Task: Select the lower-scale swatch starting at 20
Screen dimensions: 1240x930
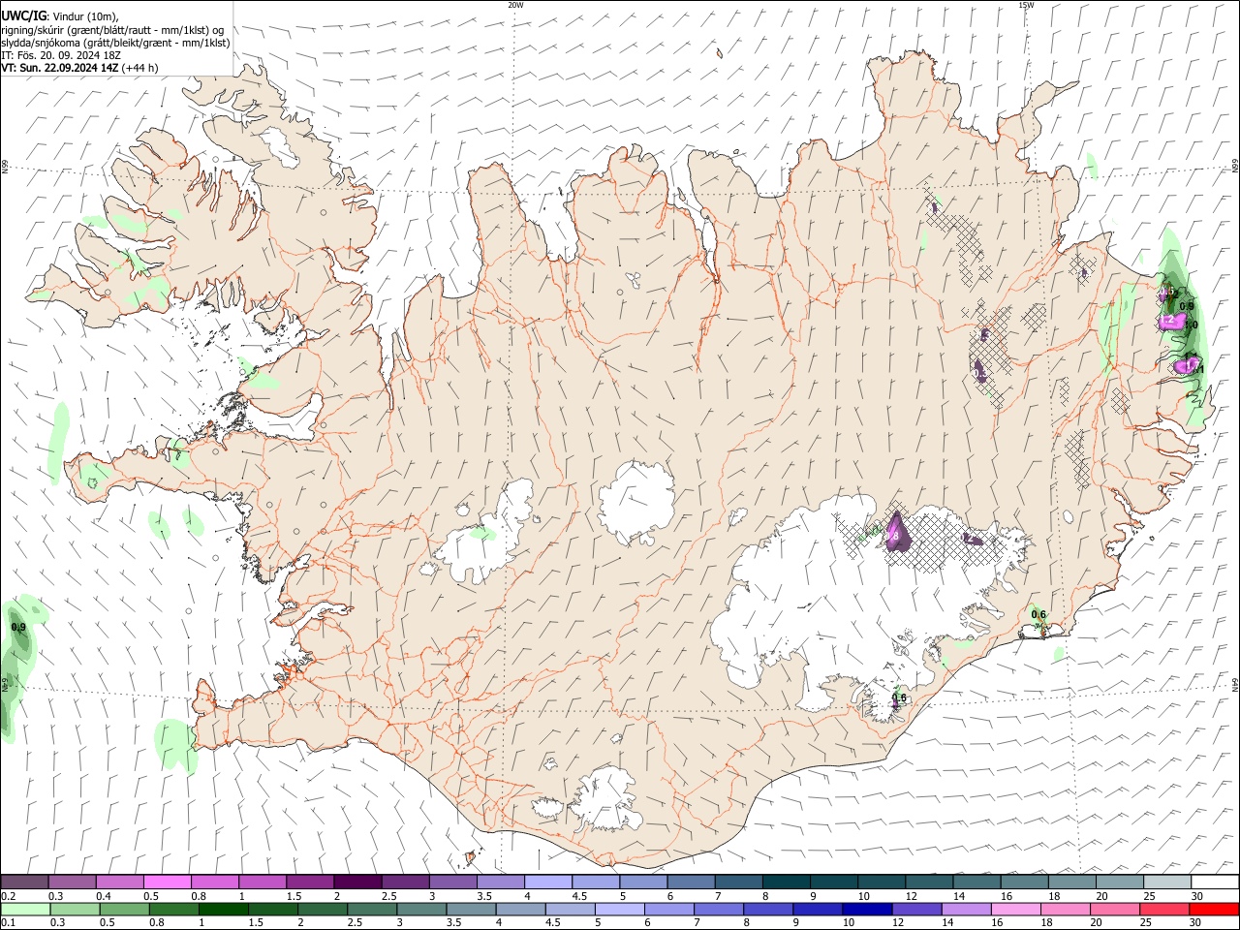Action: pos(1114,910)
